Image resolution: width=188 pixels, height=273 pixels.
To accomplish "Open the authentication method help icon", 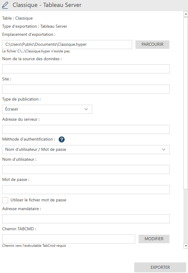I will 62,139.
